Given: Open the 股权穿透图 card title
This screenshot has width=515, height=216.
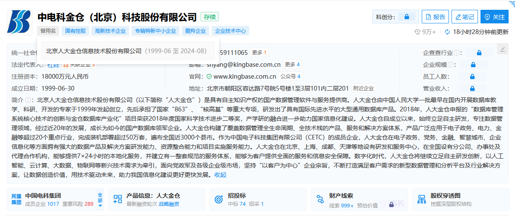Looking at the screenshot, I should pos(446,196).
